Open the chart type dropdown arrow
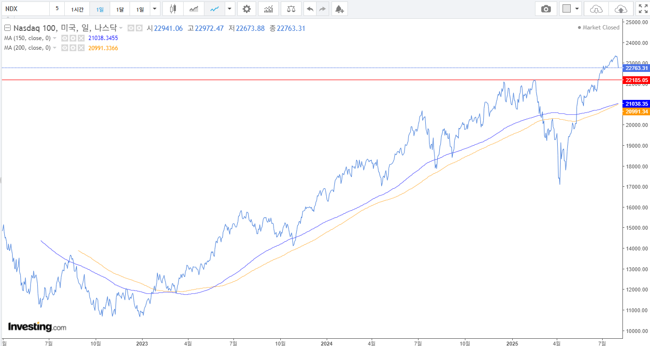The height and width of the screenshot is (346, 650). (230, 9)
